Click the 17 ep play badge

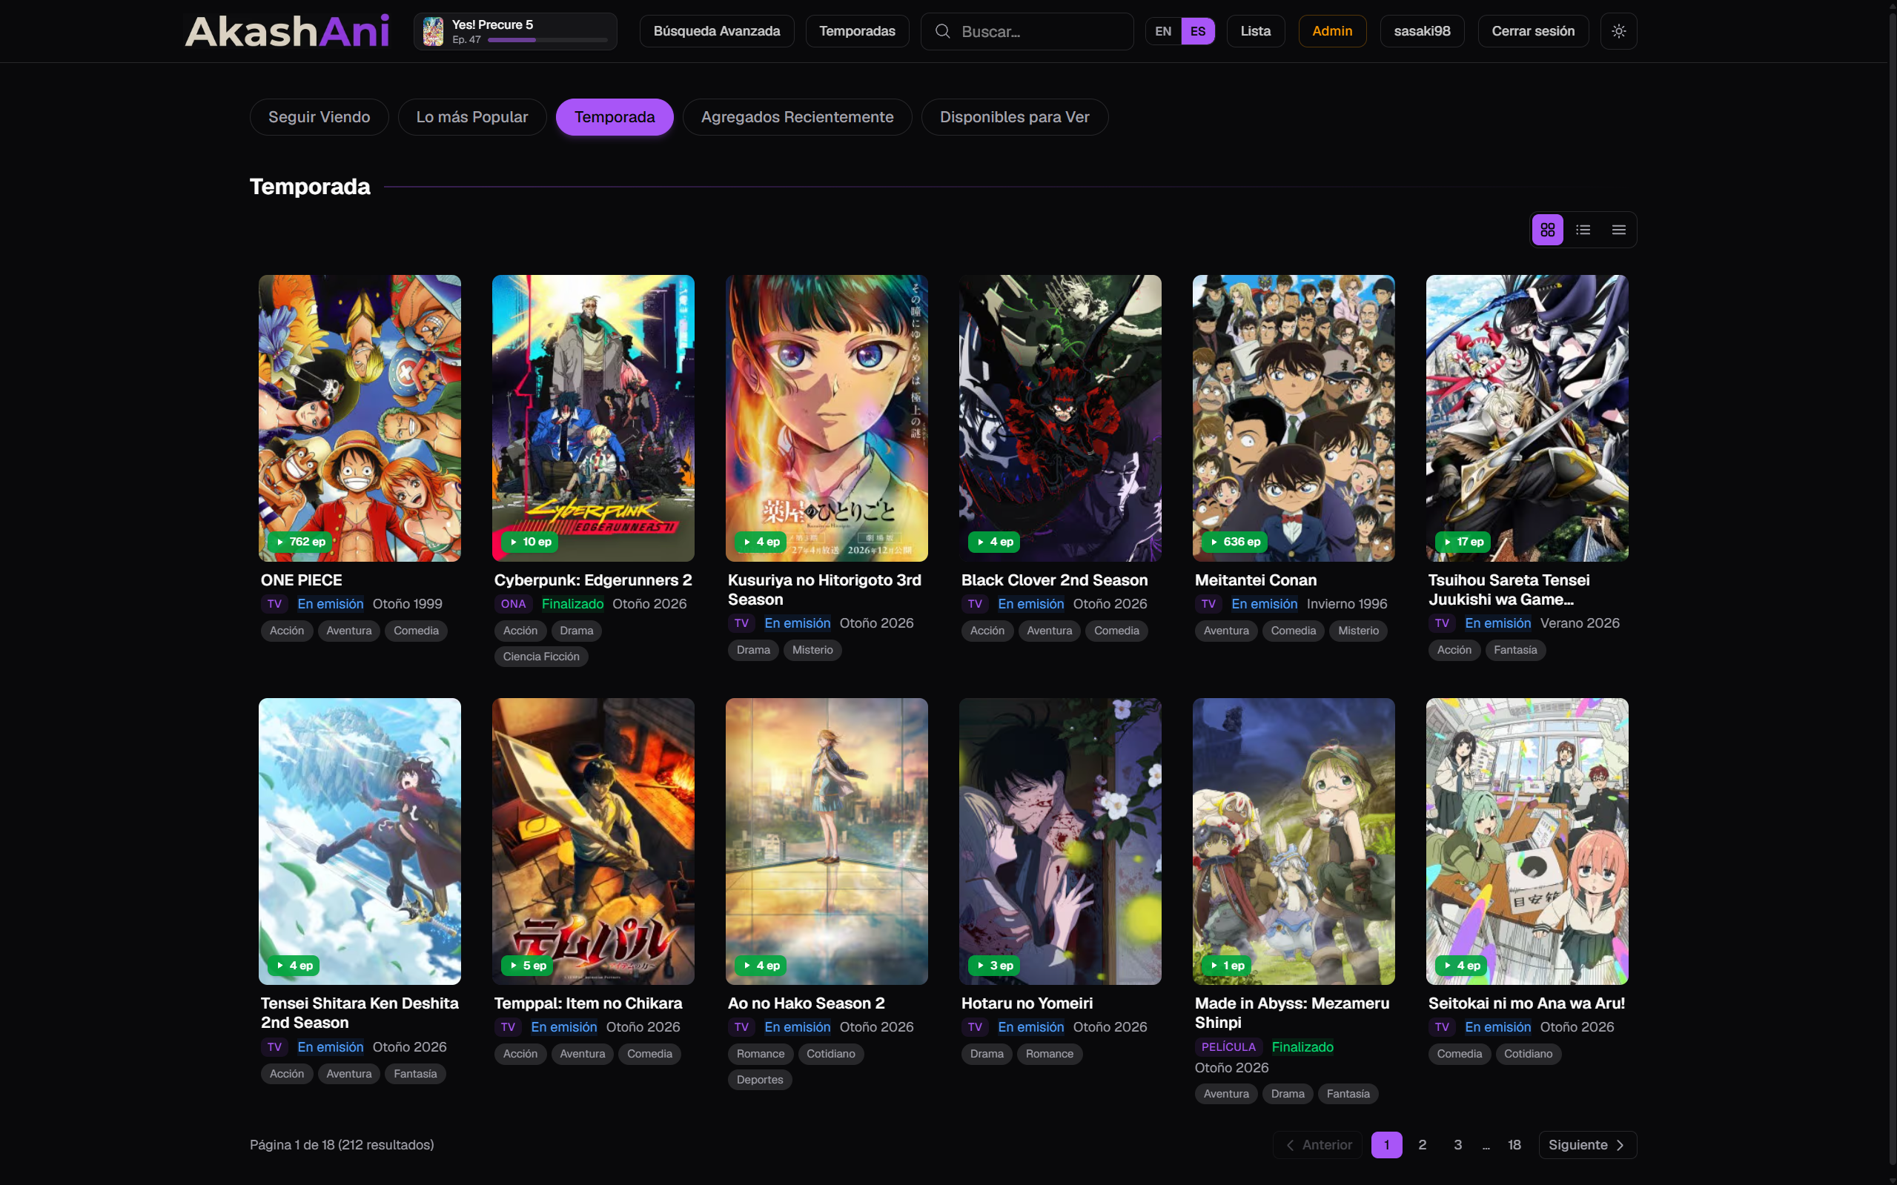click(x=1463, y=542)
